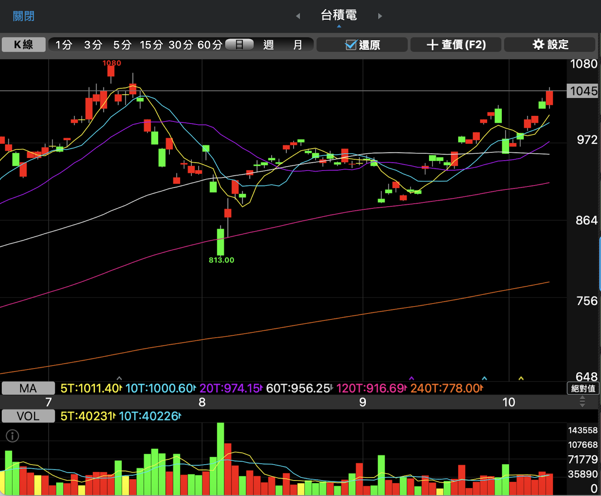This screenshot has width=601, height=496.
Task: Switch to the 週 weekly chart tab
Action: (268, 45)
